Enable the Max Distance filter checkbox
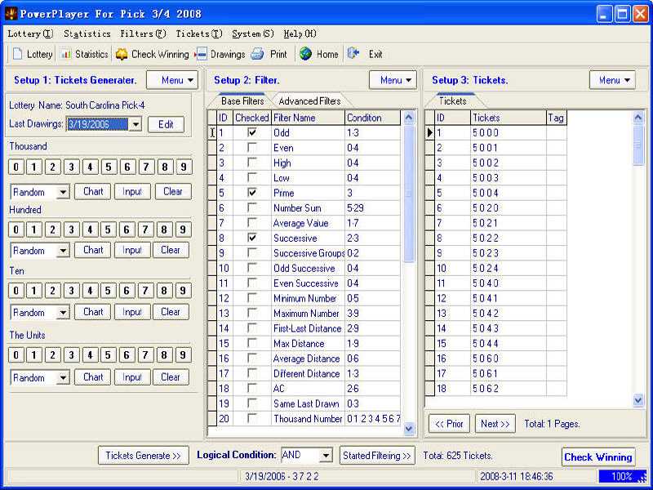 [252, 343]
